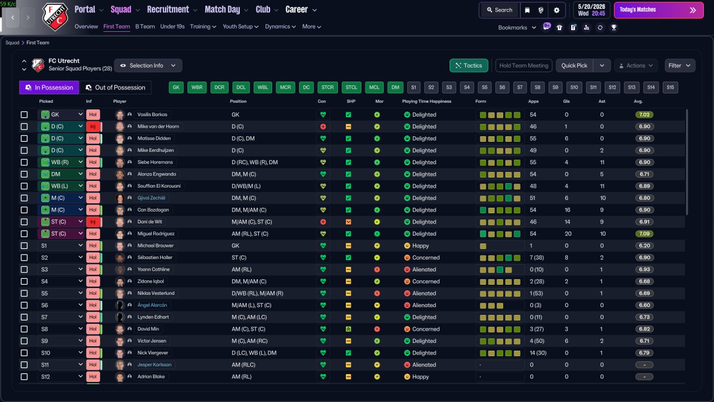The width and height of the screenshot is (714, 402).
Task: Click Mike van der Hoorn's Inj status badge
Action: [x=93, y=127]
